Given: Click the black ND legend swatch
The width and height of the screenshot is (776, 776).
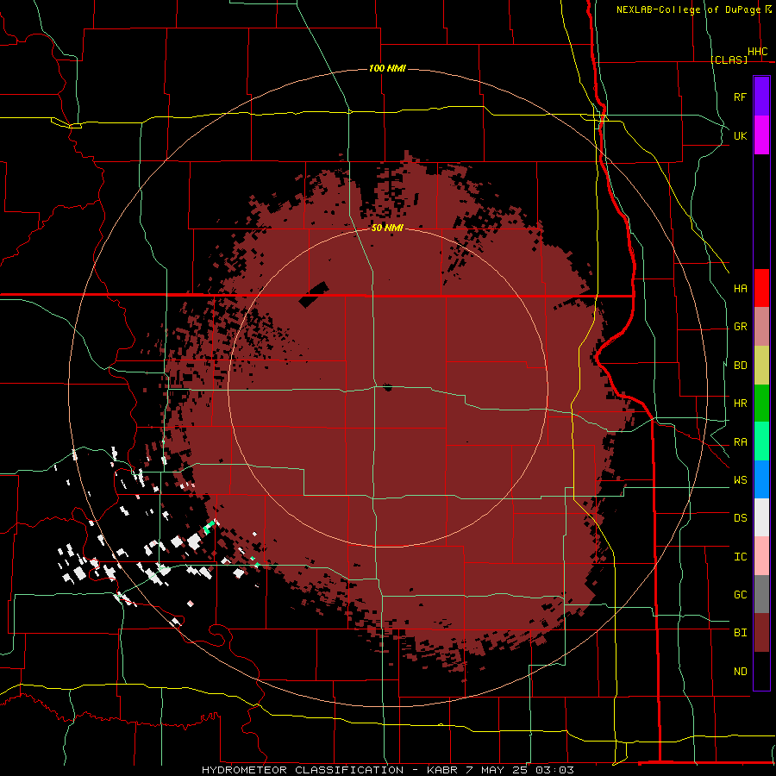Looking at the screenshot, I should [761, 671].
